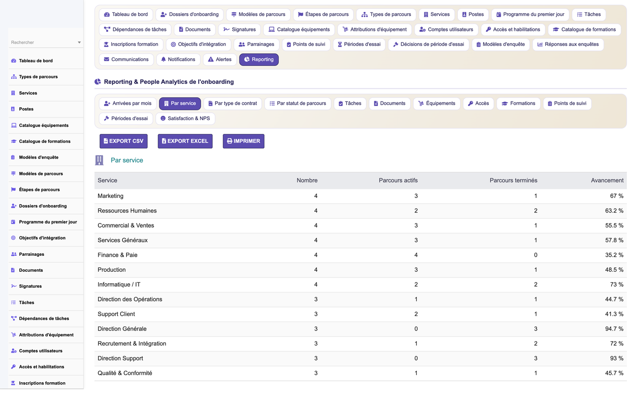The height and width of the screenshot is (395, 638).
Task: Switch to Arrivées par mois report
Action: pyautogui.click(x=128, y=103)
